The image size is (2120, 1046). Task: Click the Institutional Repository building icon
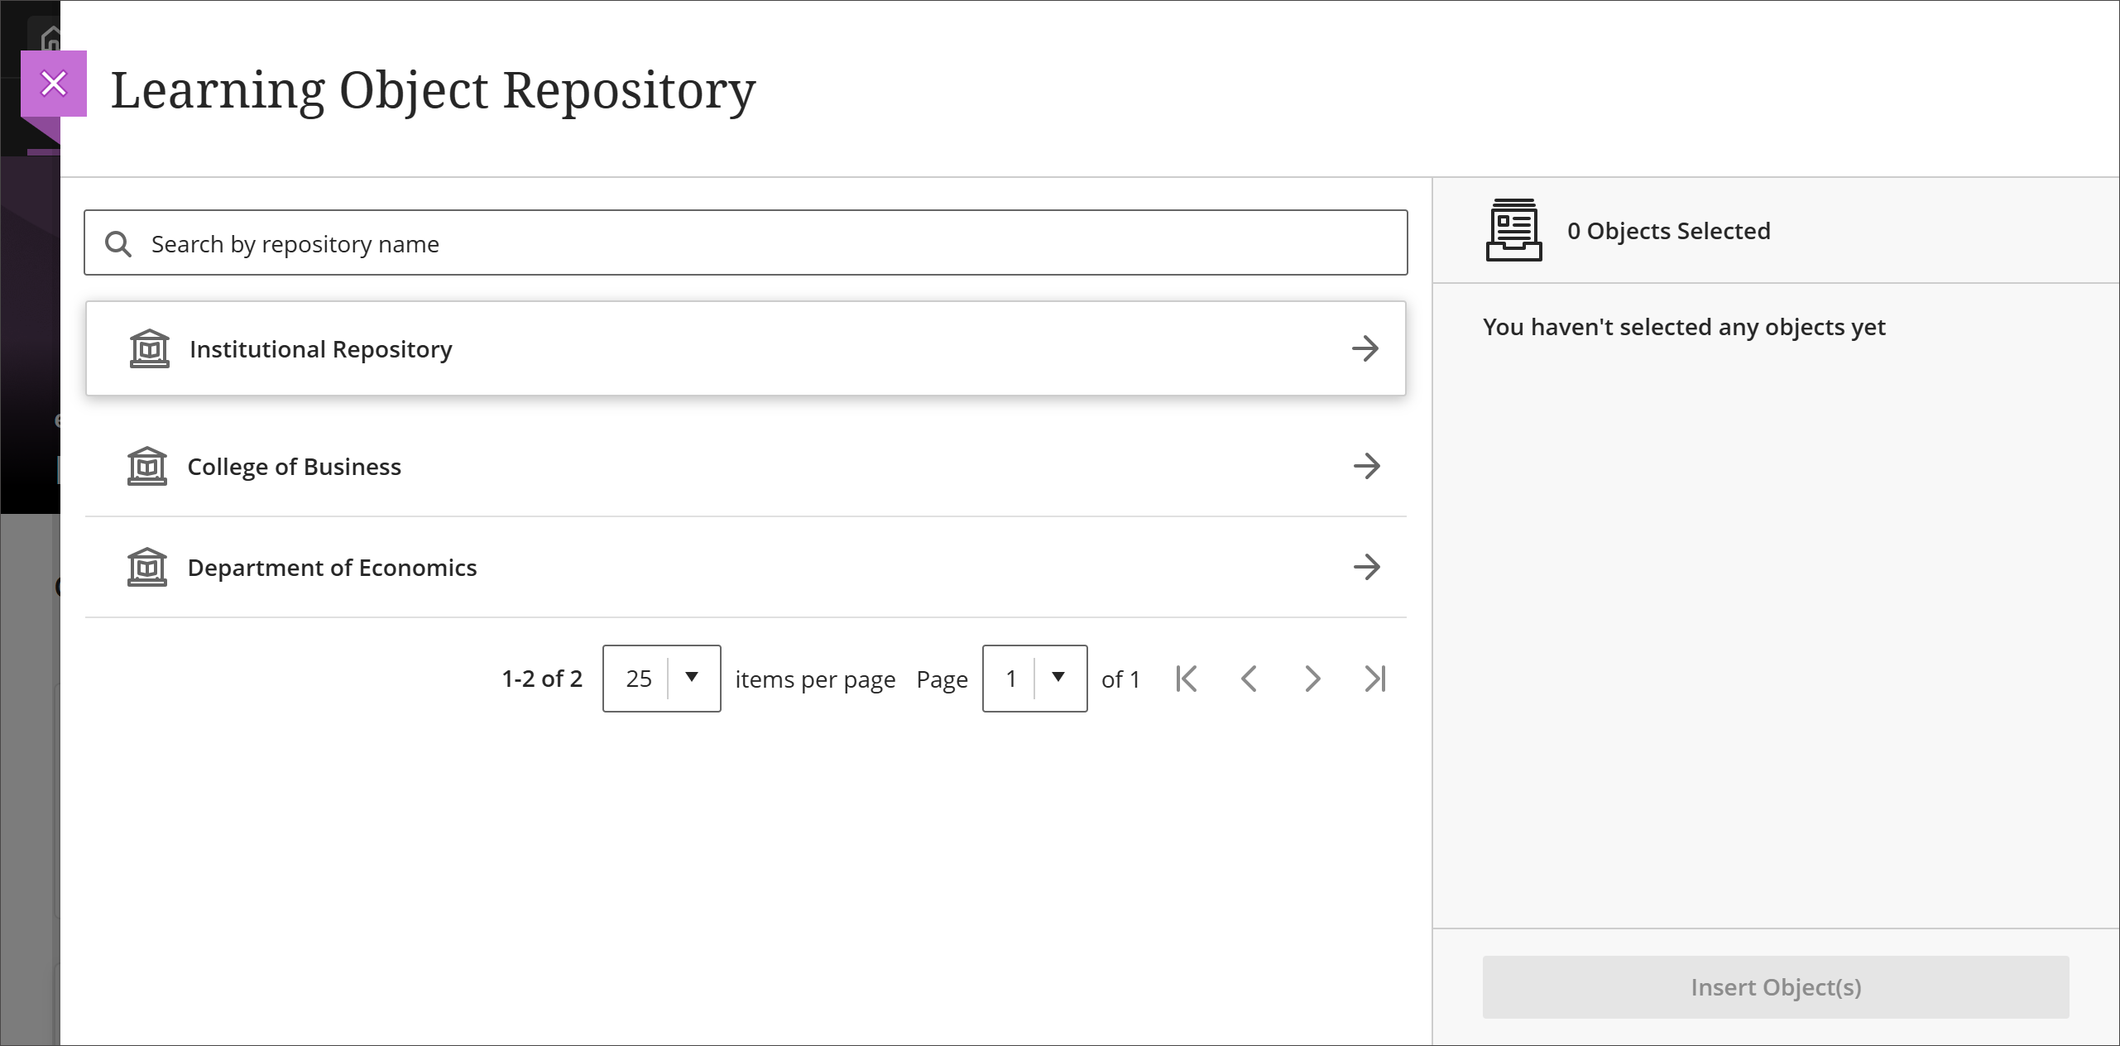click(x=148, y=348)
